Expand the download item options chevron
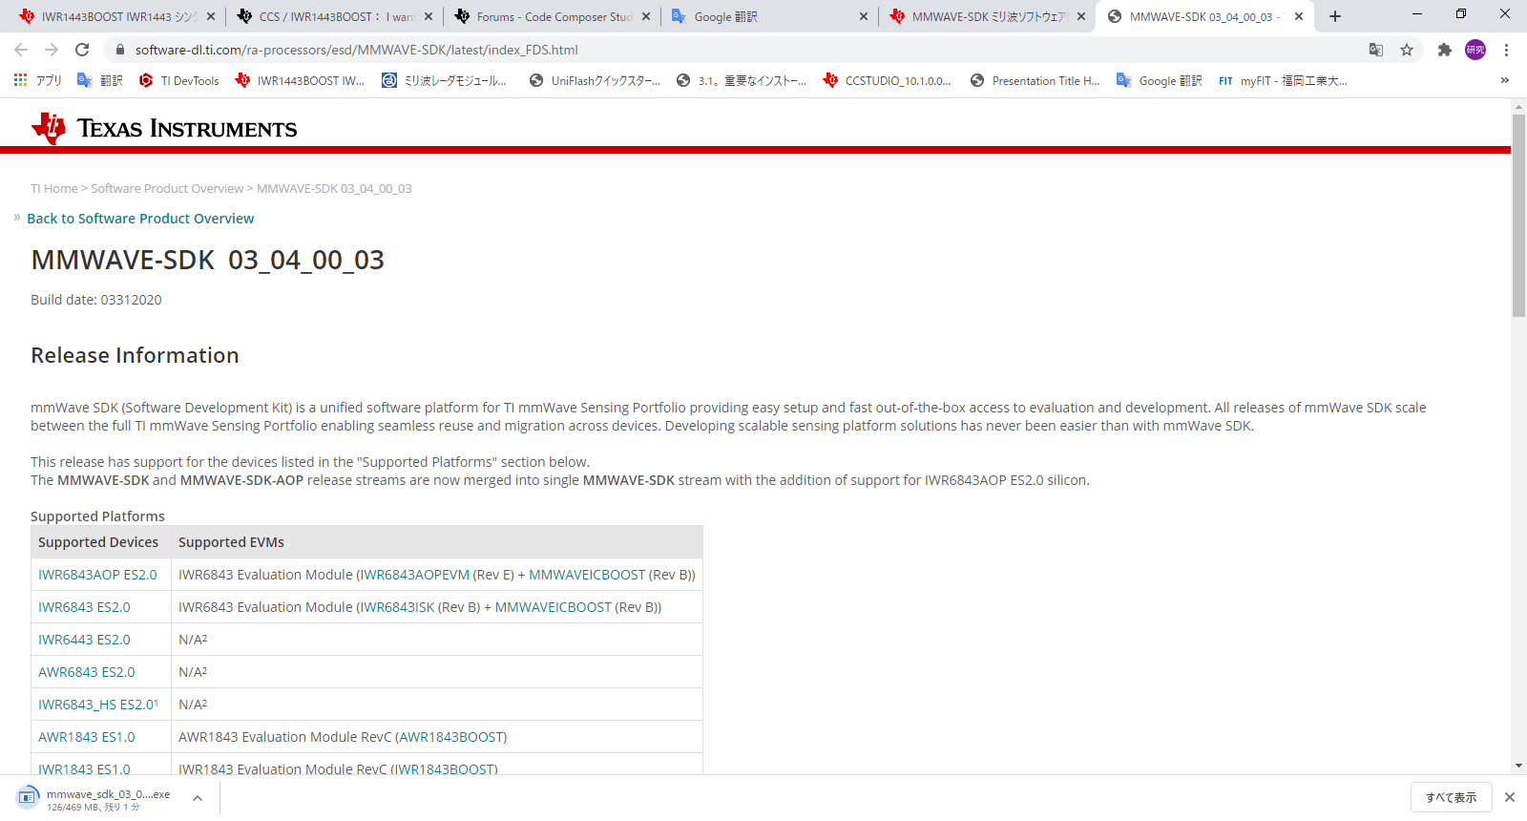The image size is (1527, 821). pos(198,798)
